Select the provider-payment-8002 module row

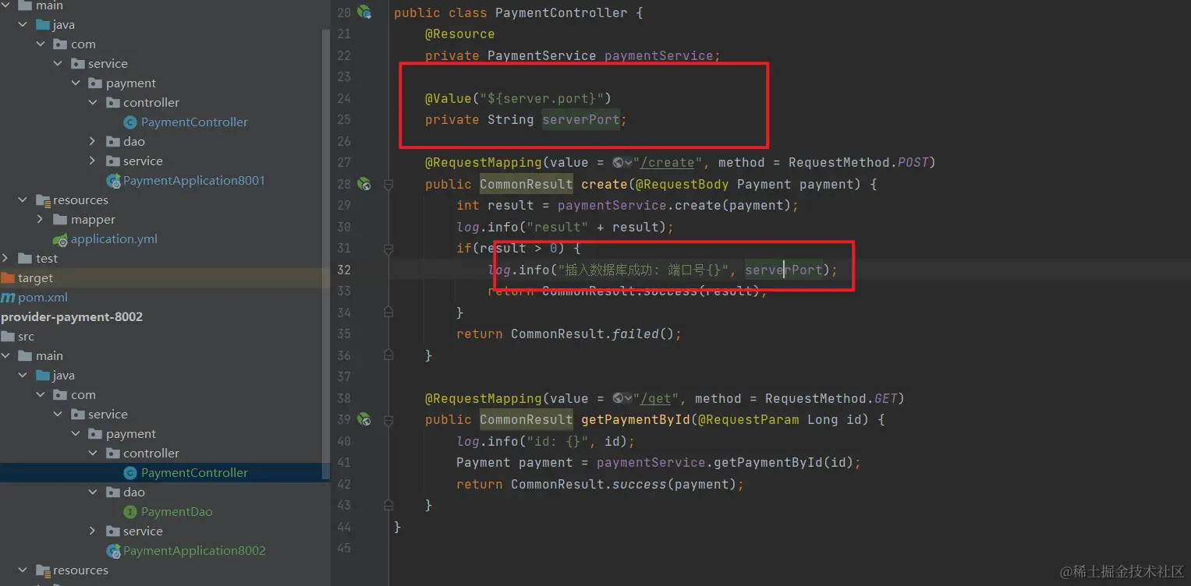pyautogui.click(x=164, y=317)
